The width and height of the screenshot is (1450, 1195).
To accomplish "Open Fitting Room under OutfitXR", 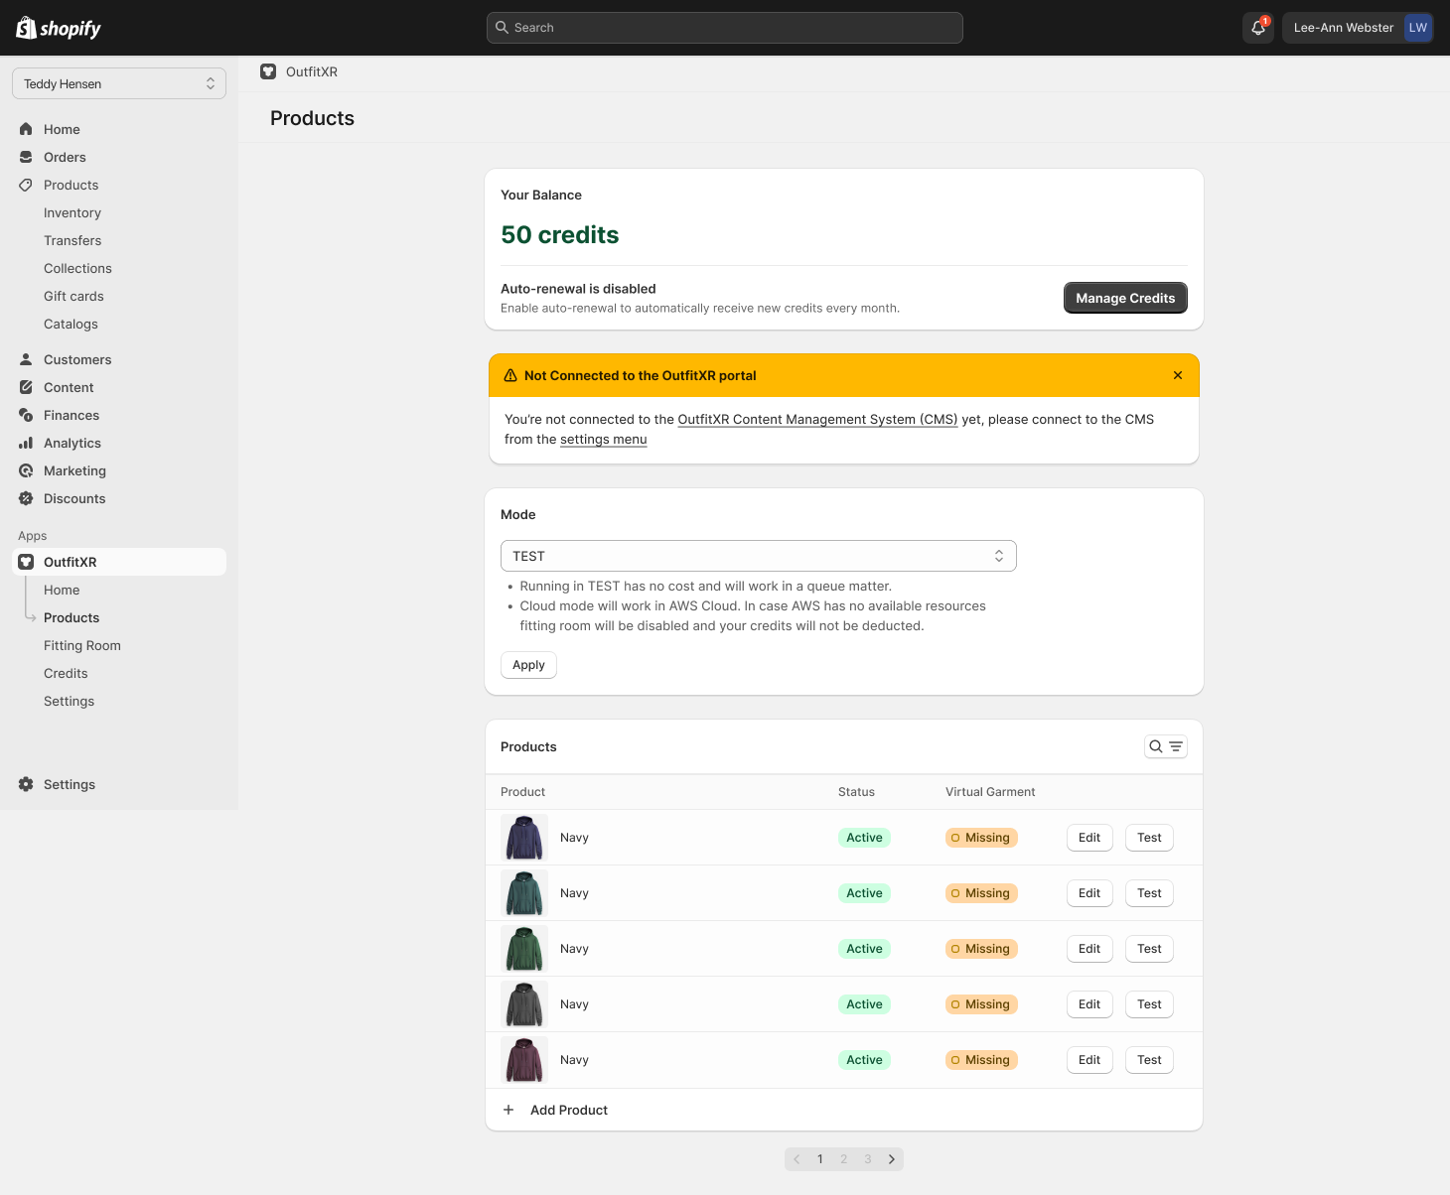I will coord(82,645).
